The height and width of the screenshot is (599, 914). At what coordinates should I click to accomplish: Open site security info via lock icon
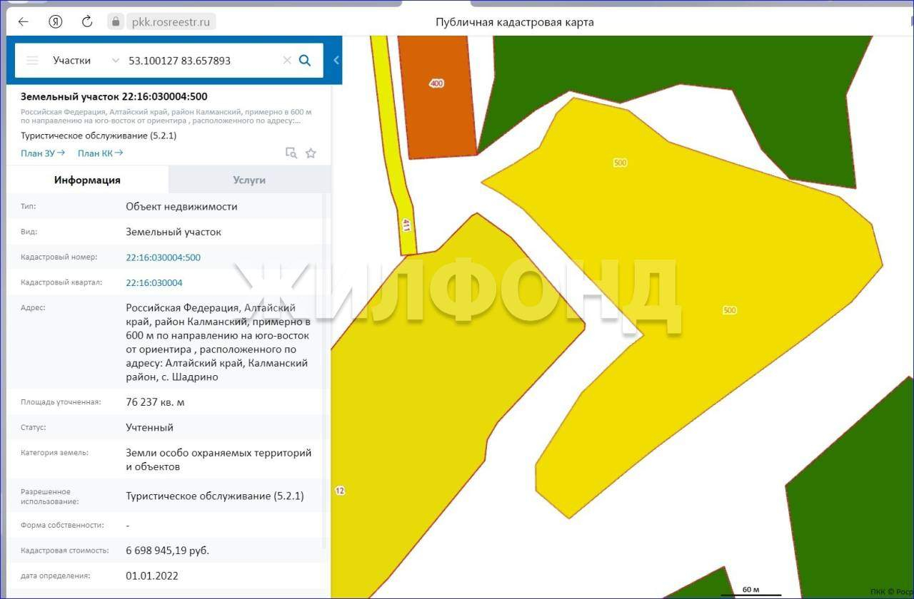(116, 21)
